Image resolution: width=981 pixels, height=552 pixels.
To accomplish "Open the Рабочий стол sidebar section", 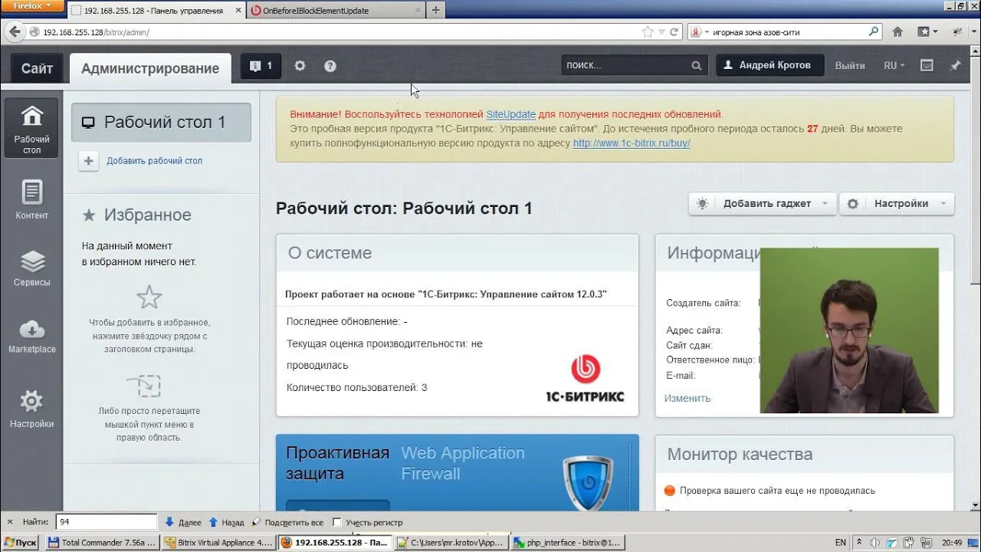I will coord(31,127).
